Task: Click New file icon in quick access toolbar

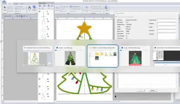Action: tap(3, 16)
